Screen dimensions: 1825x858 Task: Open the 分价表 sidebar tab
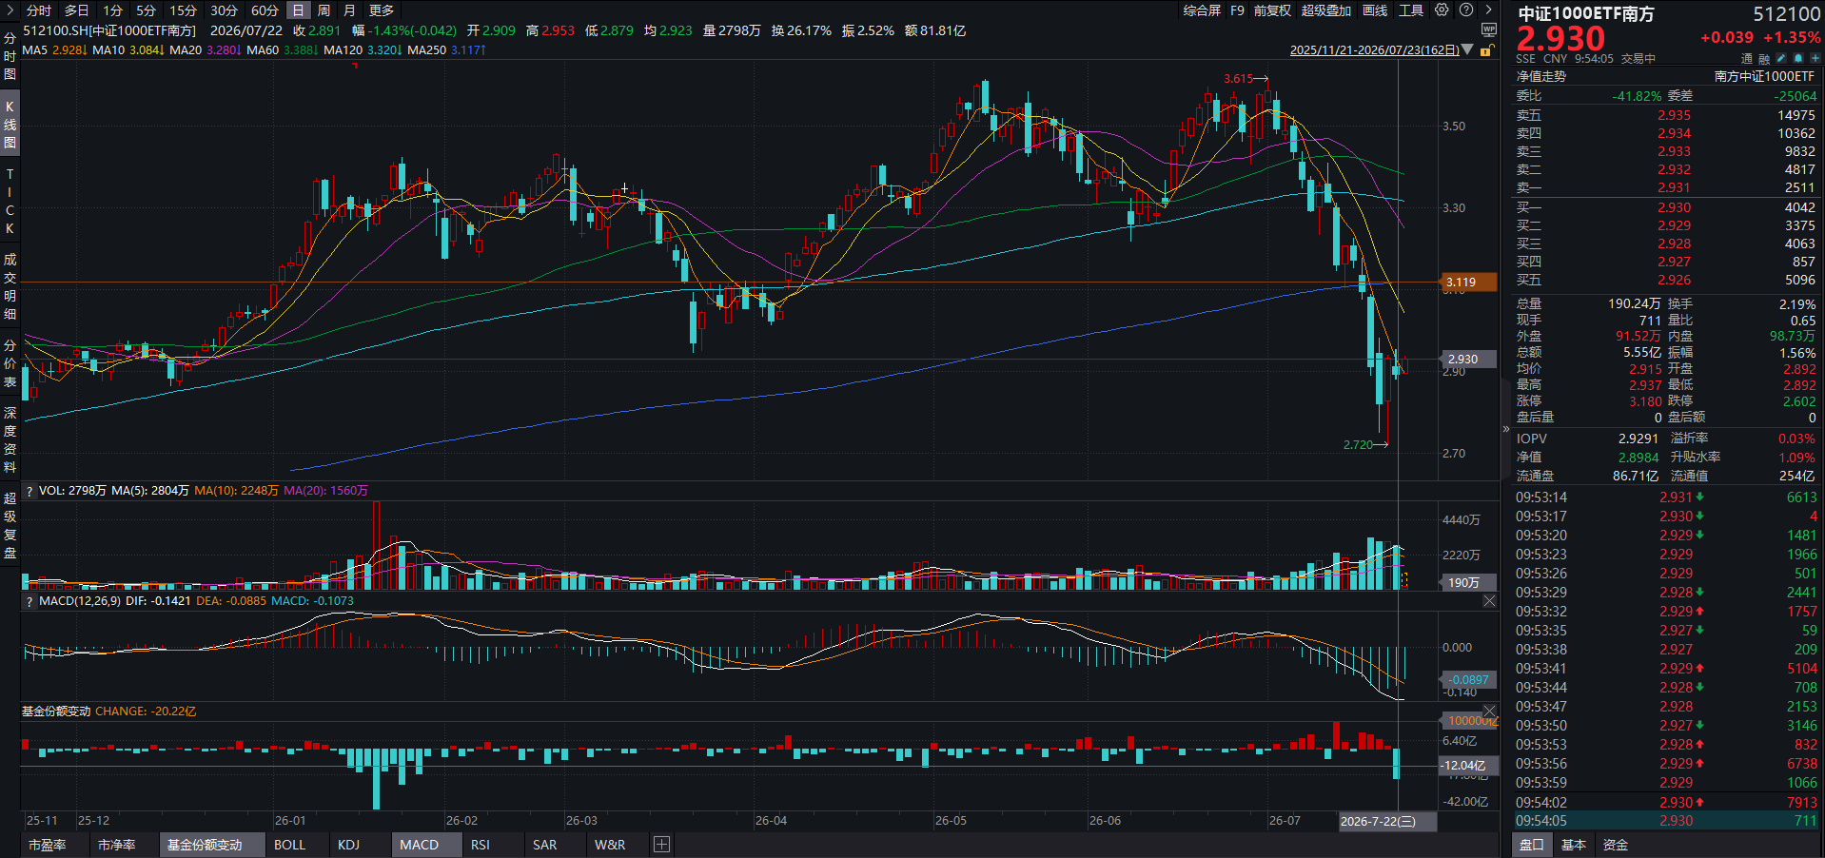[10, 364]
